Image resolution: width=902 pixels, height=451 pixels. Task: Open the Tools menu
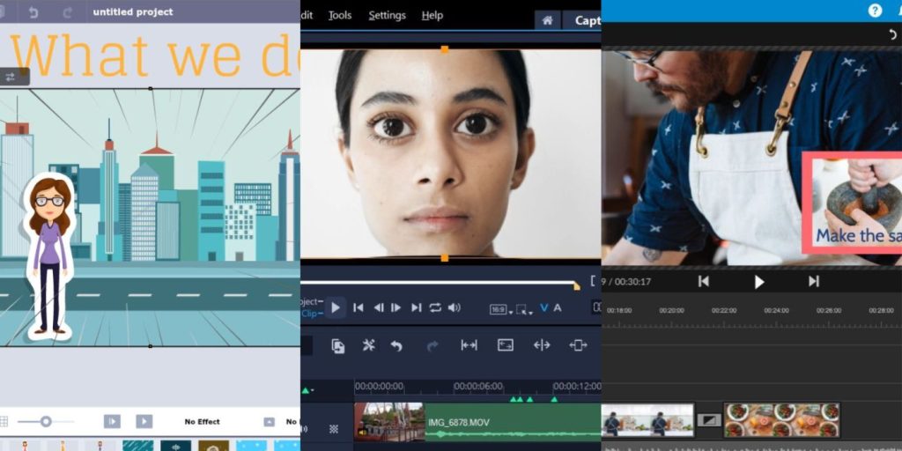339,16
